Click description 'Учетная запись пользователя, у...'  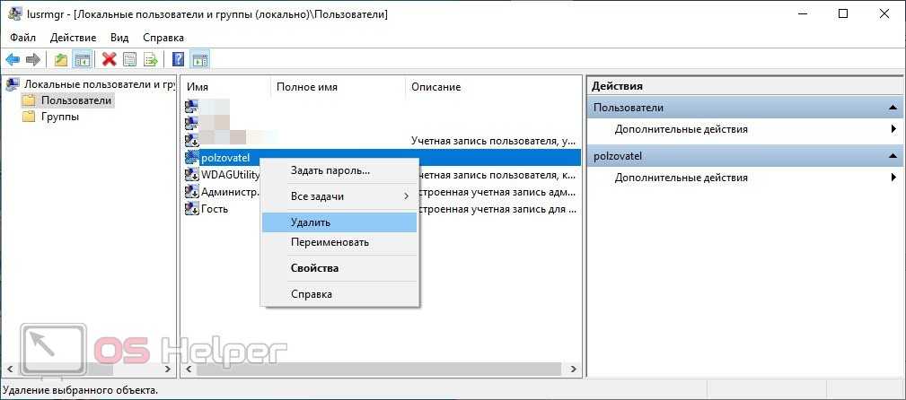pyautogui.click(x=493, y=140)
